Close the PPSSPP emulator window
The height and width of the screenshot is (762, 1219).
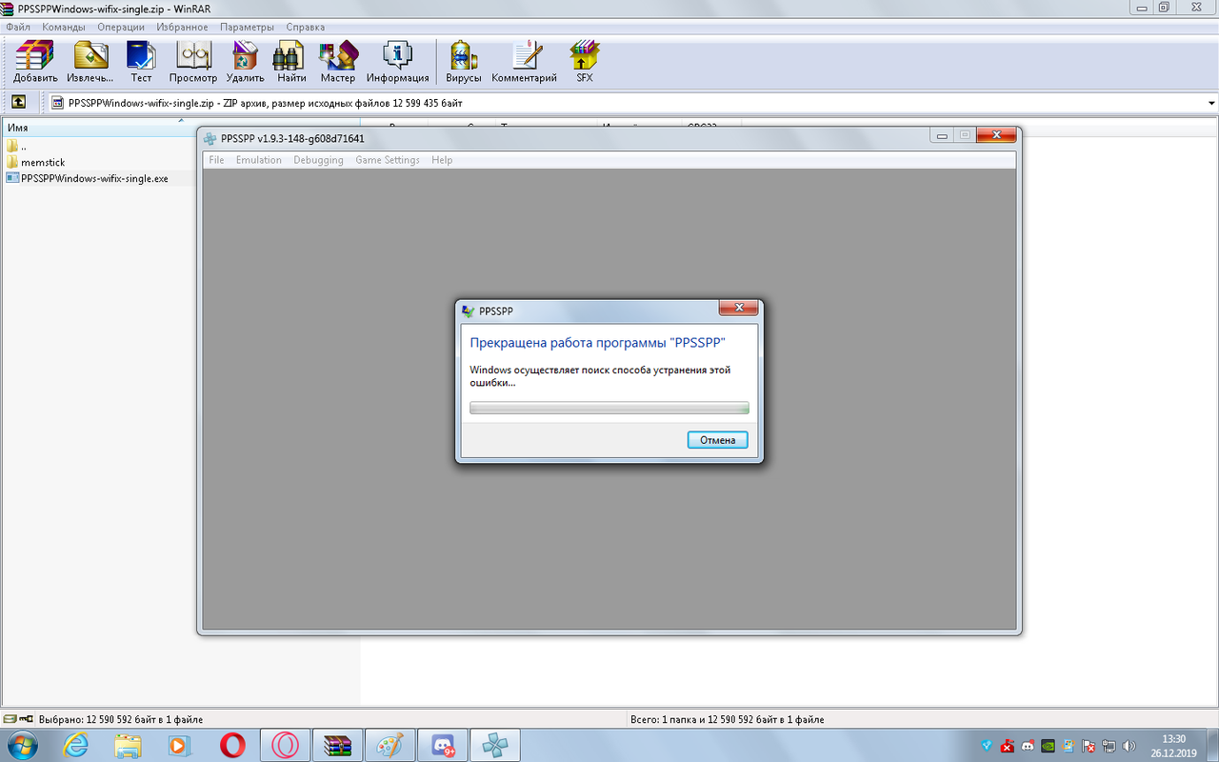(x=996, y=135)
